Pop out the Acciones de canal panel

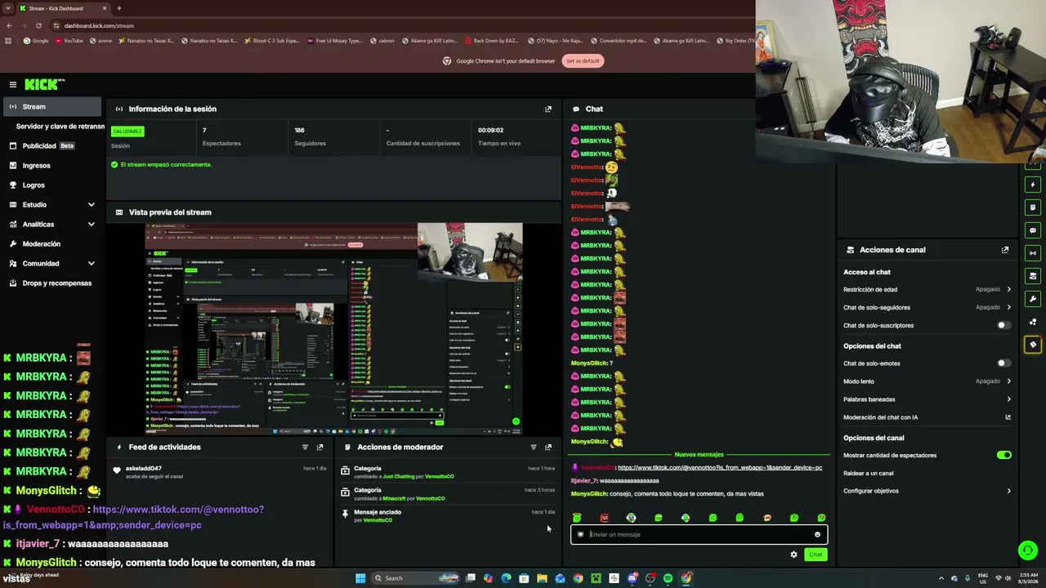[x=1005, y=250]
